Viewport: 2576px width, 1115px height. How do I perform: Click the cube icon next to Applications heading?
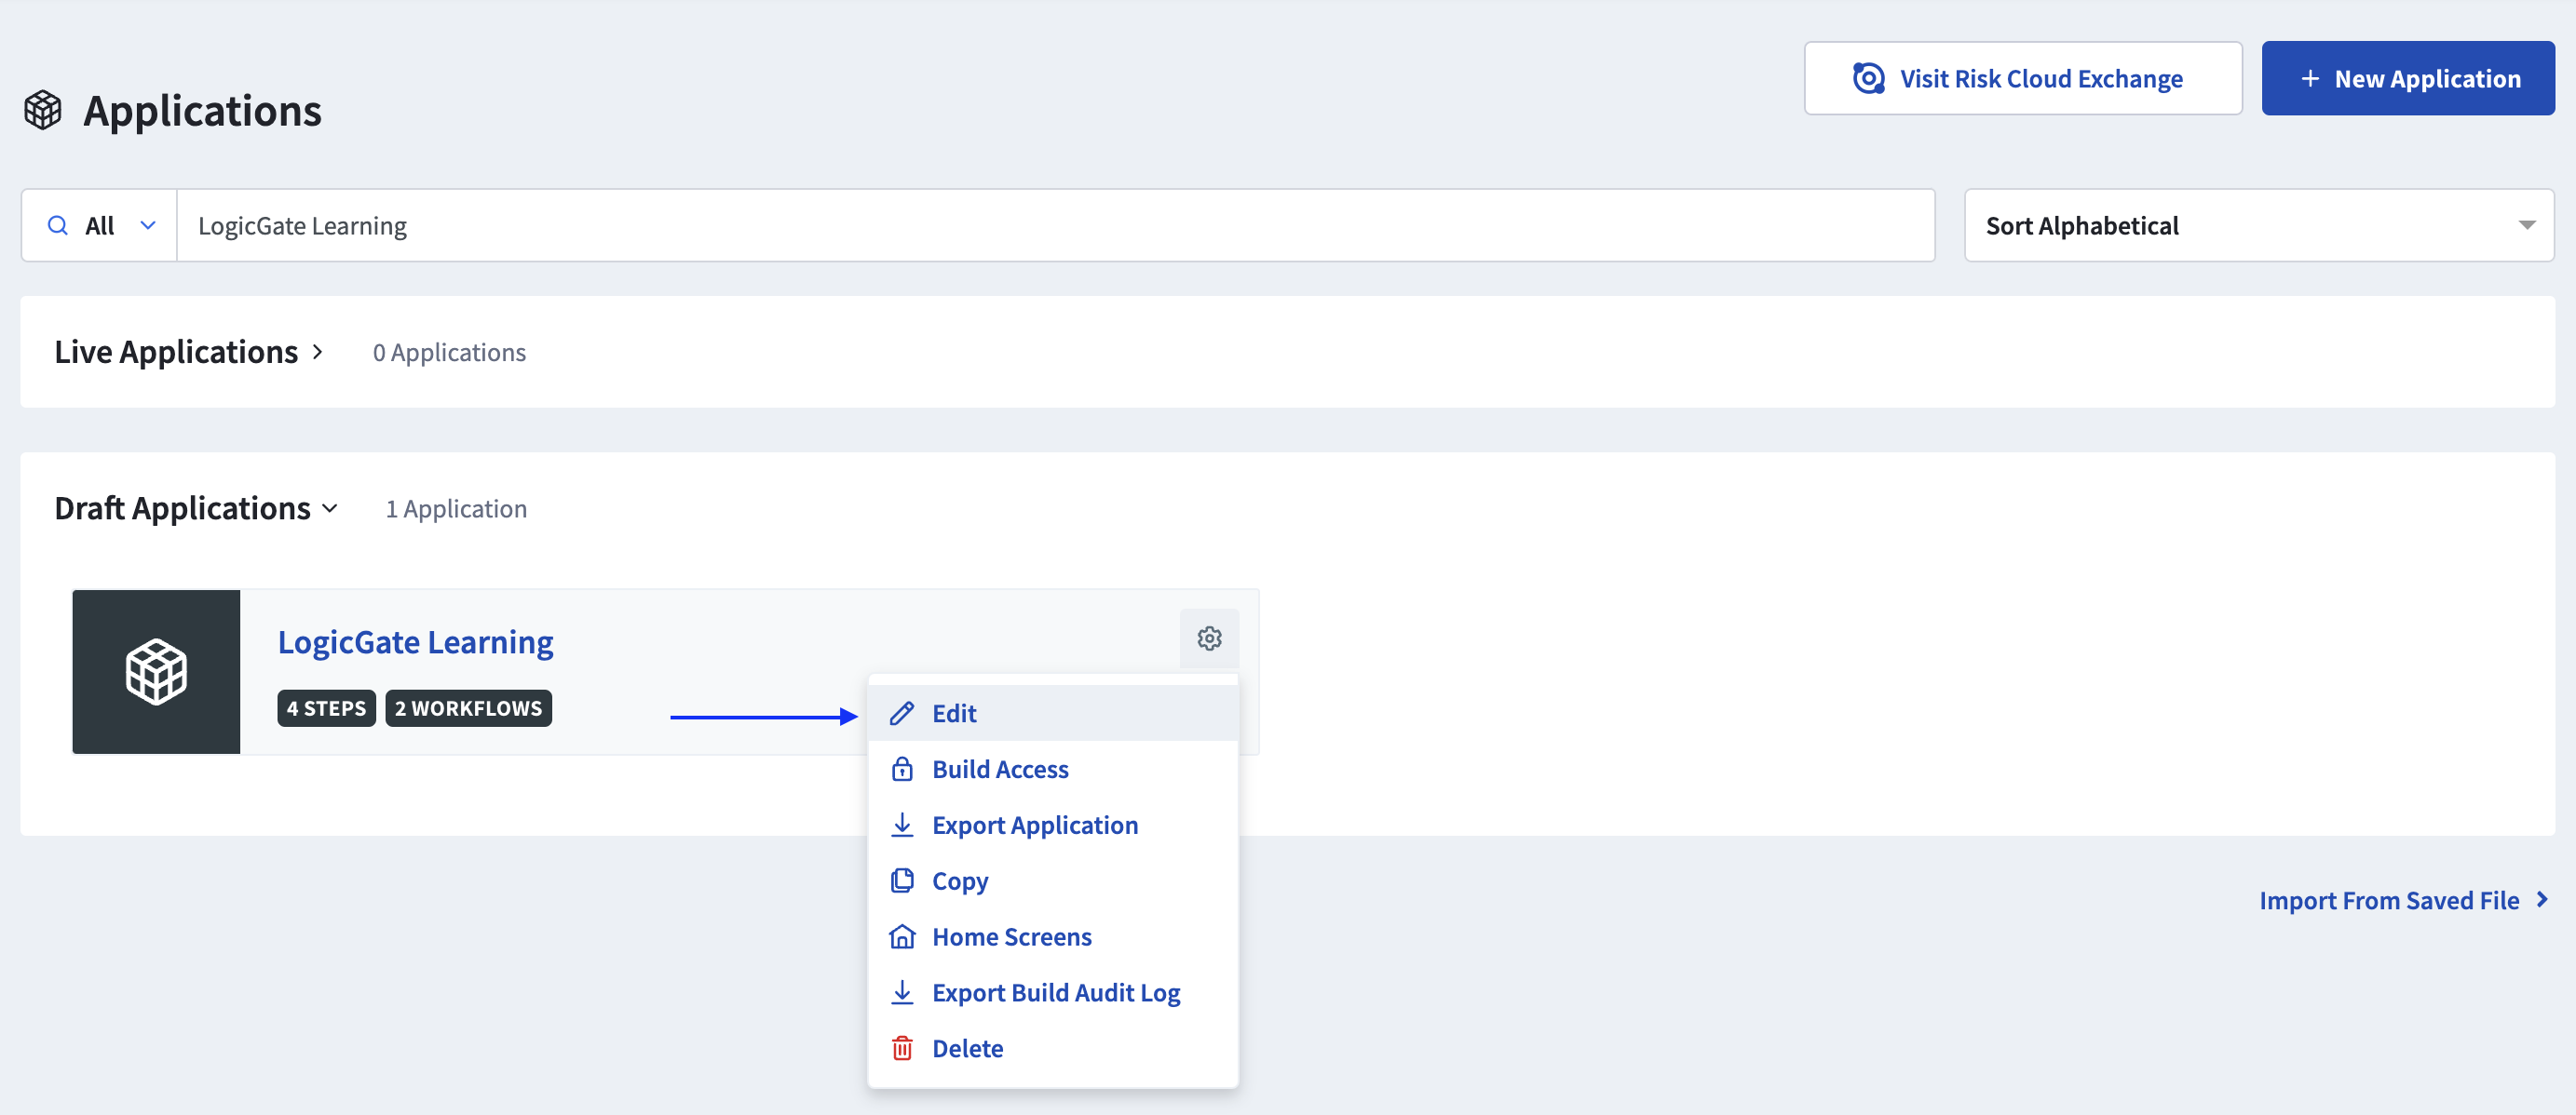tap(43, 110)
